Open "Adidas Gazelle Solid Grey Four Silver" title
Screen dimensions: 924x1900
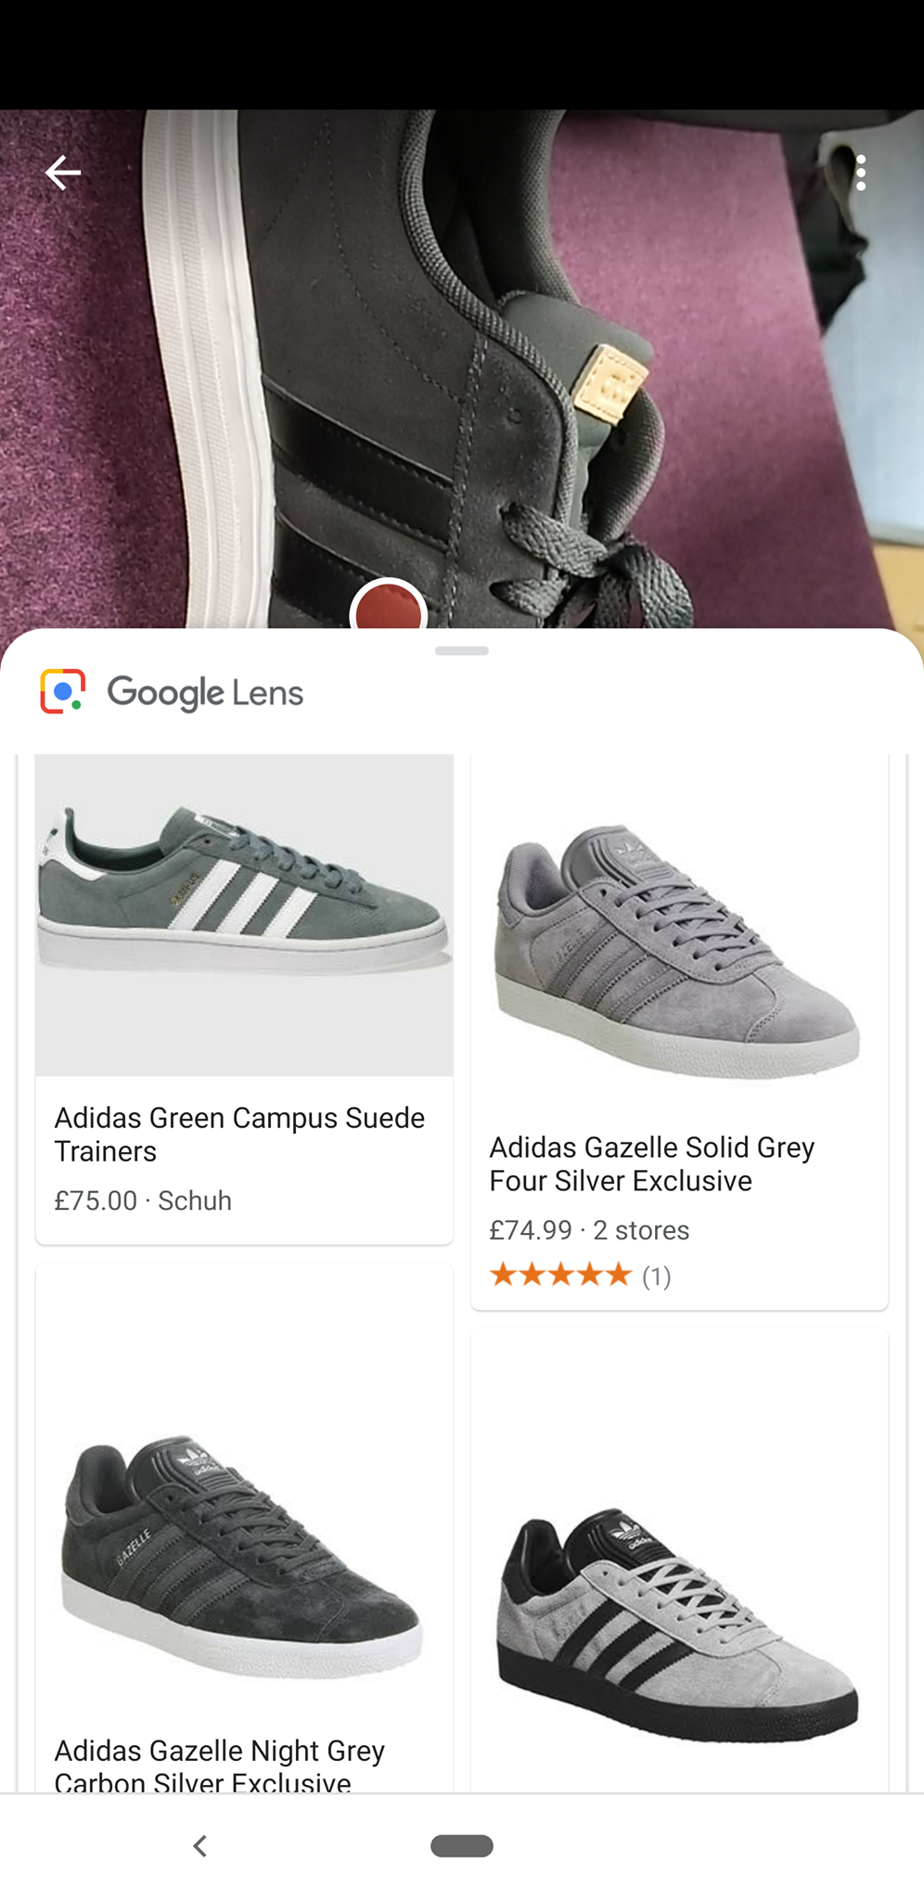click(x=652, y=1163)
